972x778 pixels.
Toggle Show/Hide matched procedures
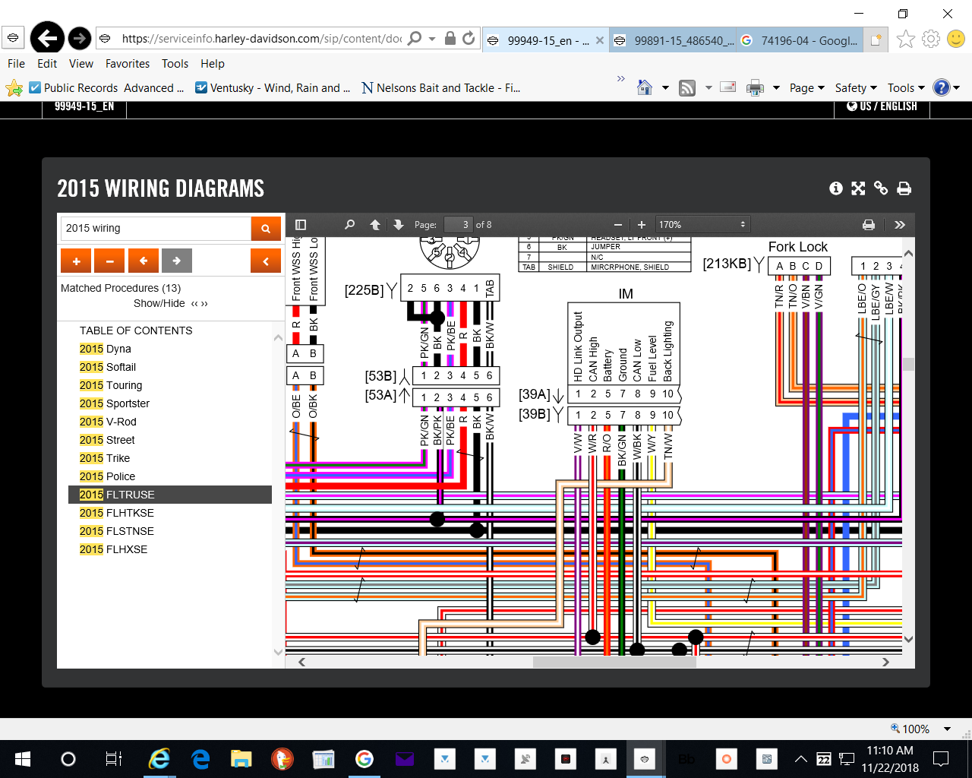pos(170,303)
